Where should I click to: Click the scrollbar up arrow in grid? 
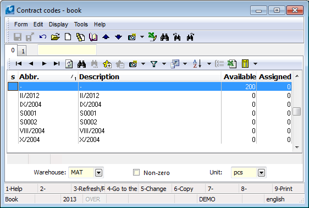[297, 76]
